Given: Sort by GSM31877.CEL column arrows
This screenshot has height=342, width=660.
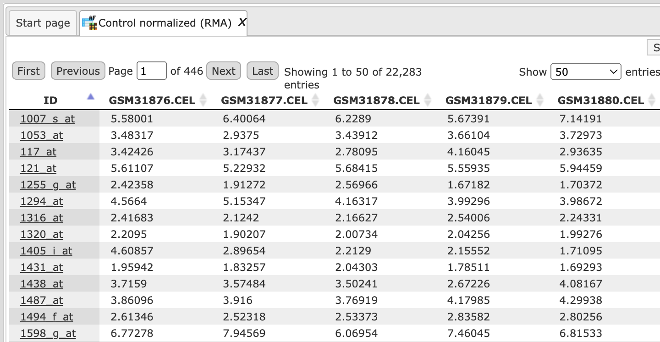Looking at the screenshot, I should 315,100.
